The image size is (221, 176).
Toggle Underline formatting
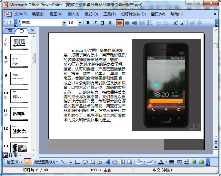point(103,23)
